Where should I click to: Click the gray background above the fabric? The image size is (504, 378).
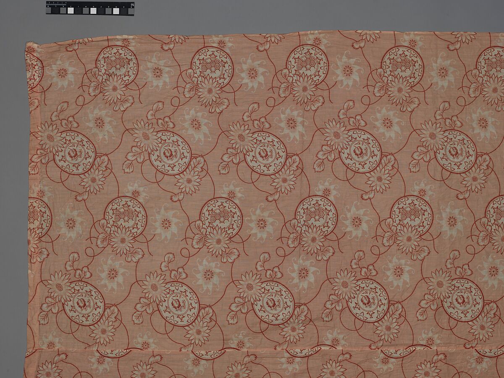252,17
